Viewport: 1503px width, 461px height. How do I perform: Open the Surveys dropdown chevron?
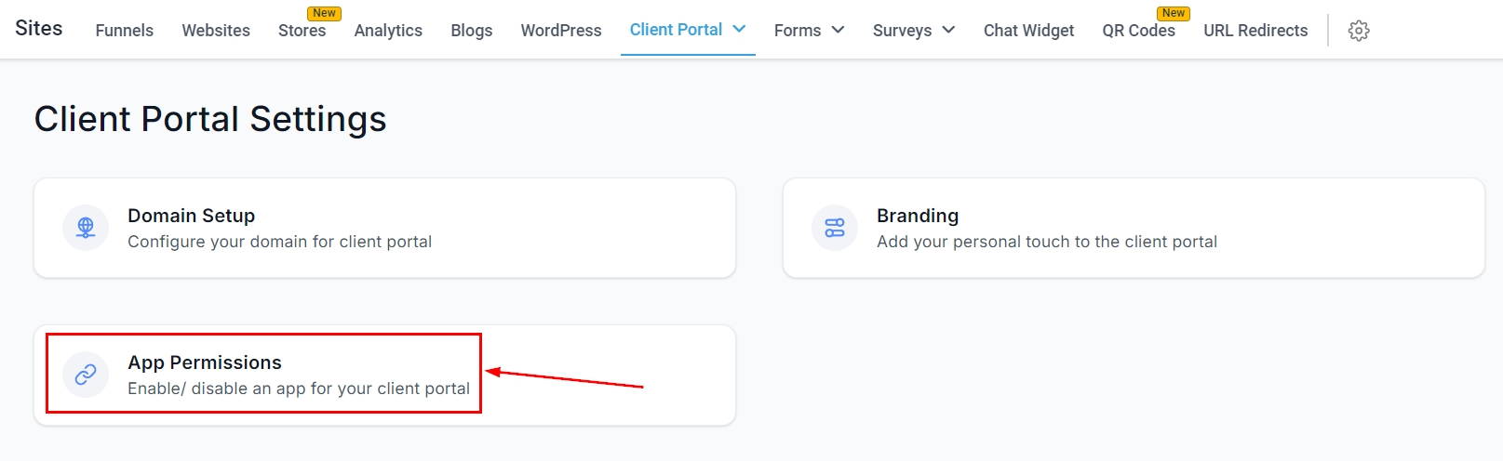pos(948,30)
